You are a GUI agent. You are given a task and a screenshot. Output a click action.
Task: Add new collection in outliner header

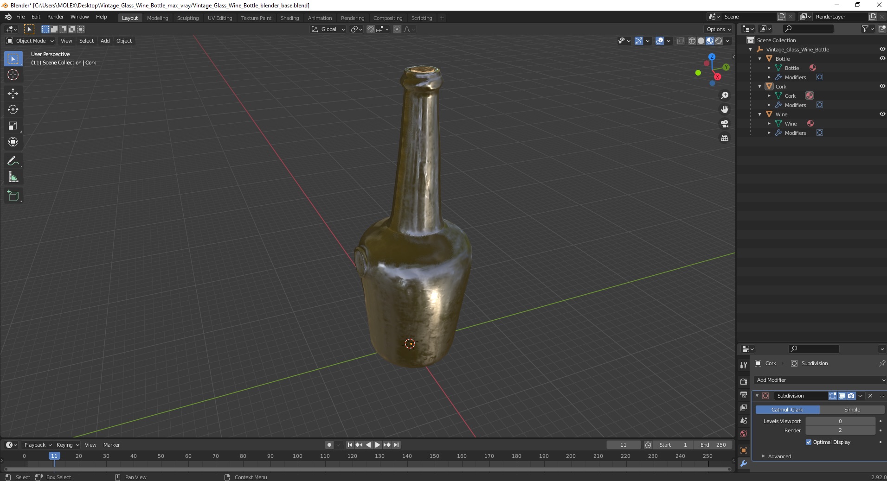882,29
